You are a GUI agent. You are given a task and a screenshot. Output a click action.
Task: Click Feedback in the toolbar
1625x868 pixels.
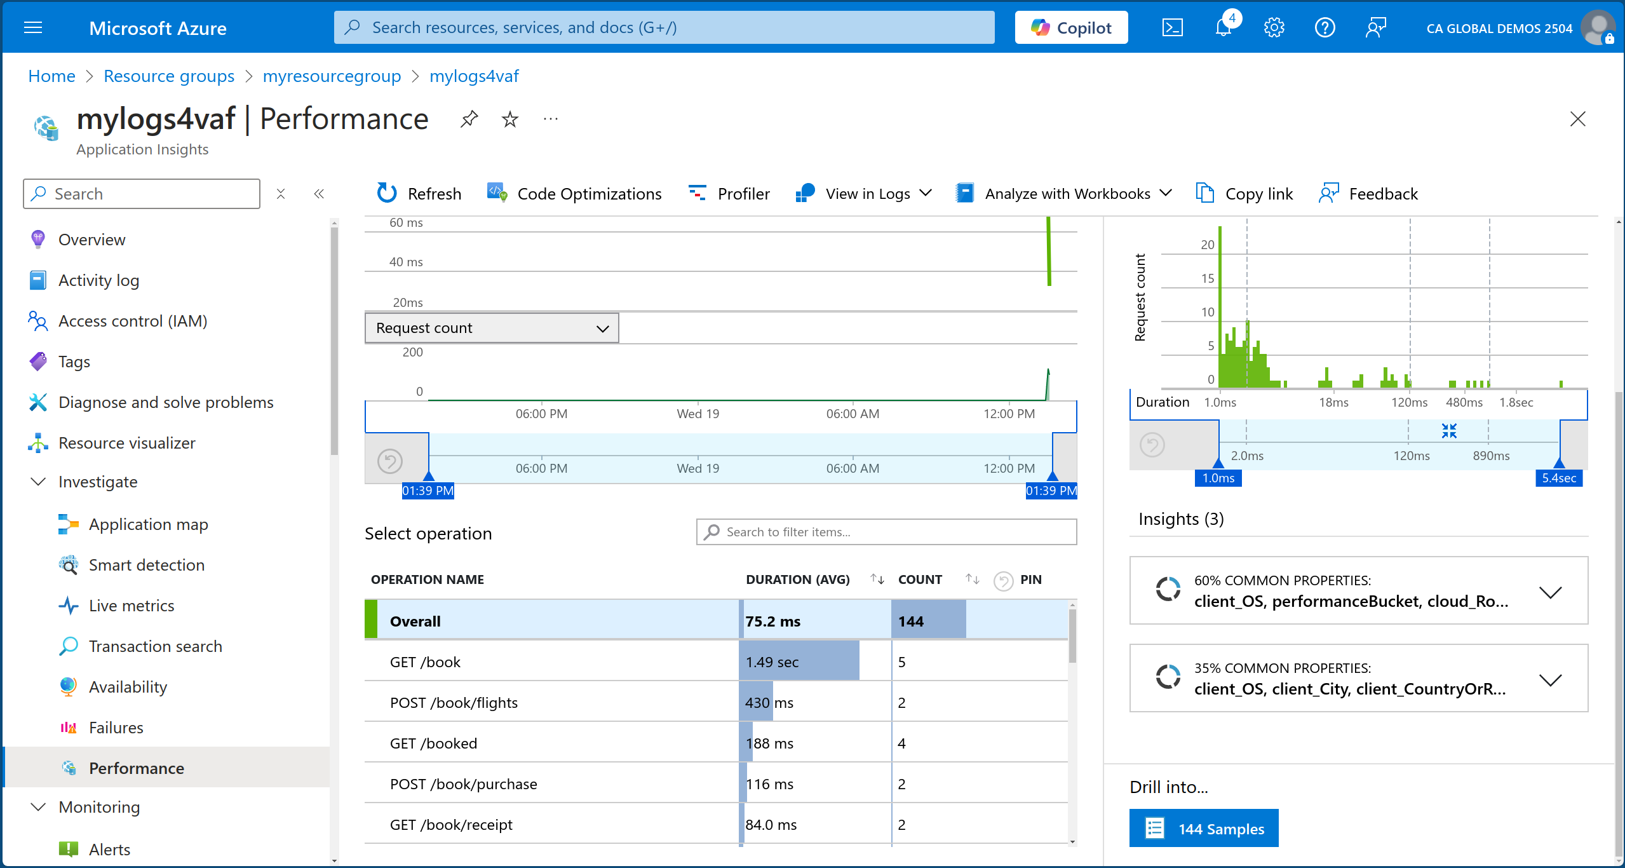point(1368,194)
